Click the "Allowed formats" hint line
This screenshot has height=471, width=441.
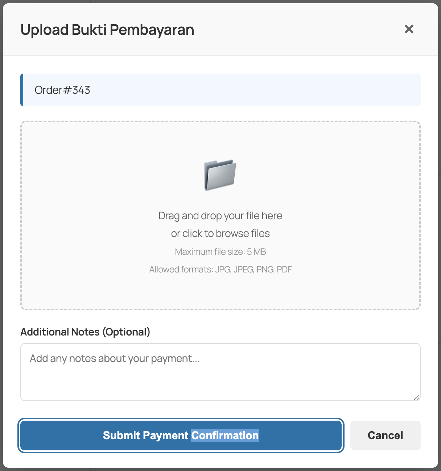tap(220, 269)
